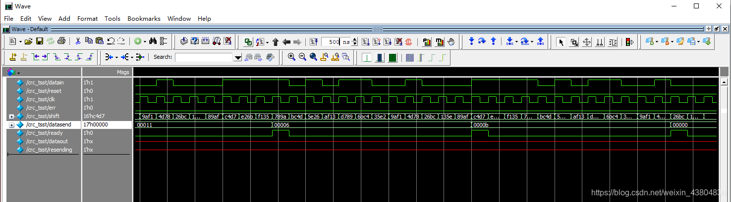The image size is (731, 202).
Task: Select the arrow Select Mode cursor
Action: point(562,42)
